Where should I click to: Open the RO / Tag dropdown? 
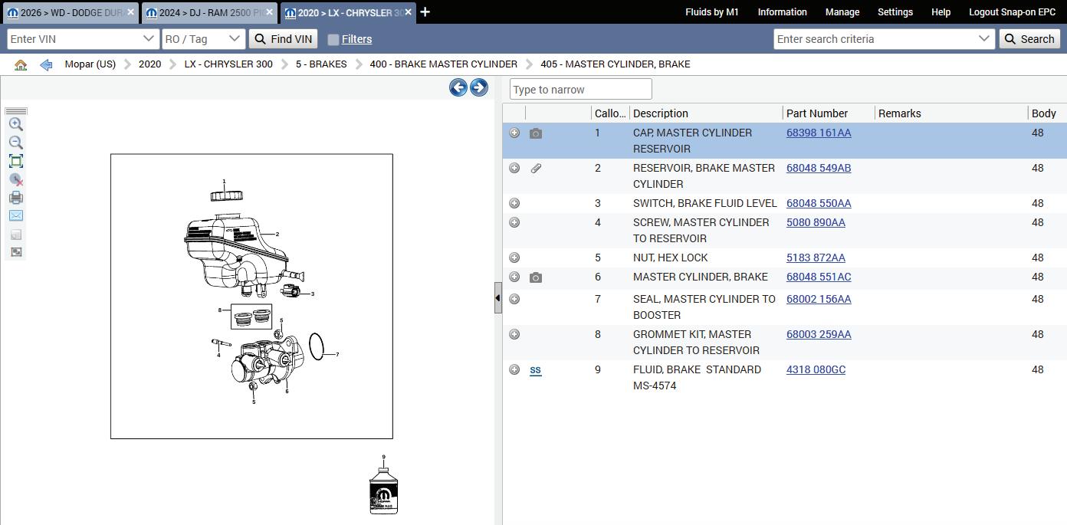[x=235, y=39]
